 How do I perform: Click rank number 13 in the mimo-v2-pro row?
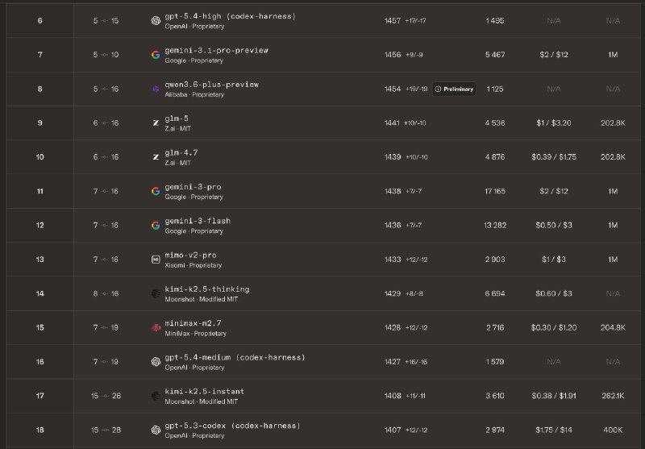click(40, 260)
